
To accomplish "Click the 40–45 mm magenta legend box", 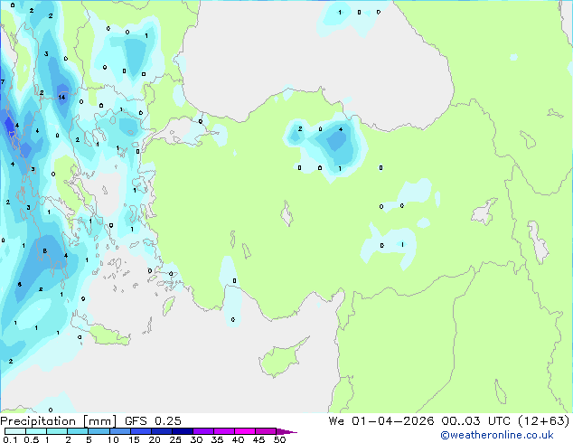I will (x=245, y=431).
